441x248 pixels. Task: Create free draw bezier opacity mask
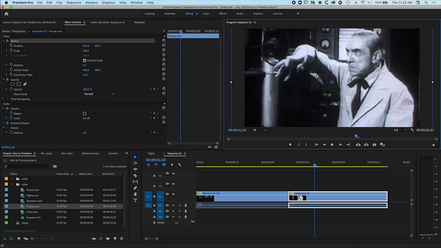25,84
